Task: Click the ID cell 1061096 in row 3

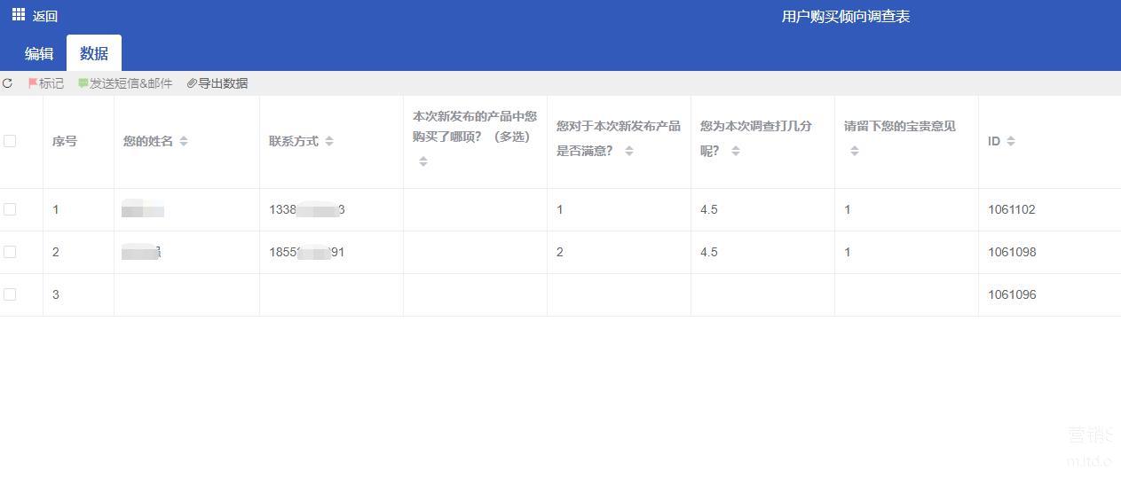Action: [1012, 294]
